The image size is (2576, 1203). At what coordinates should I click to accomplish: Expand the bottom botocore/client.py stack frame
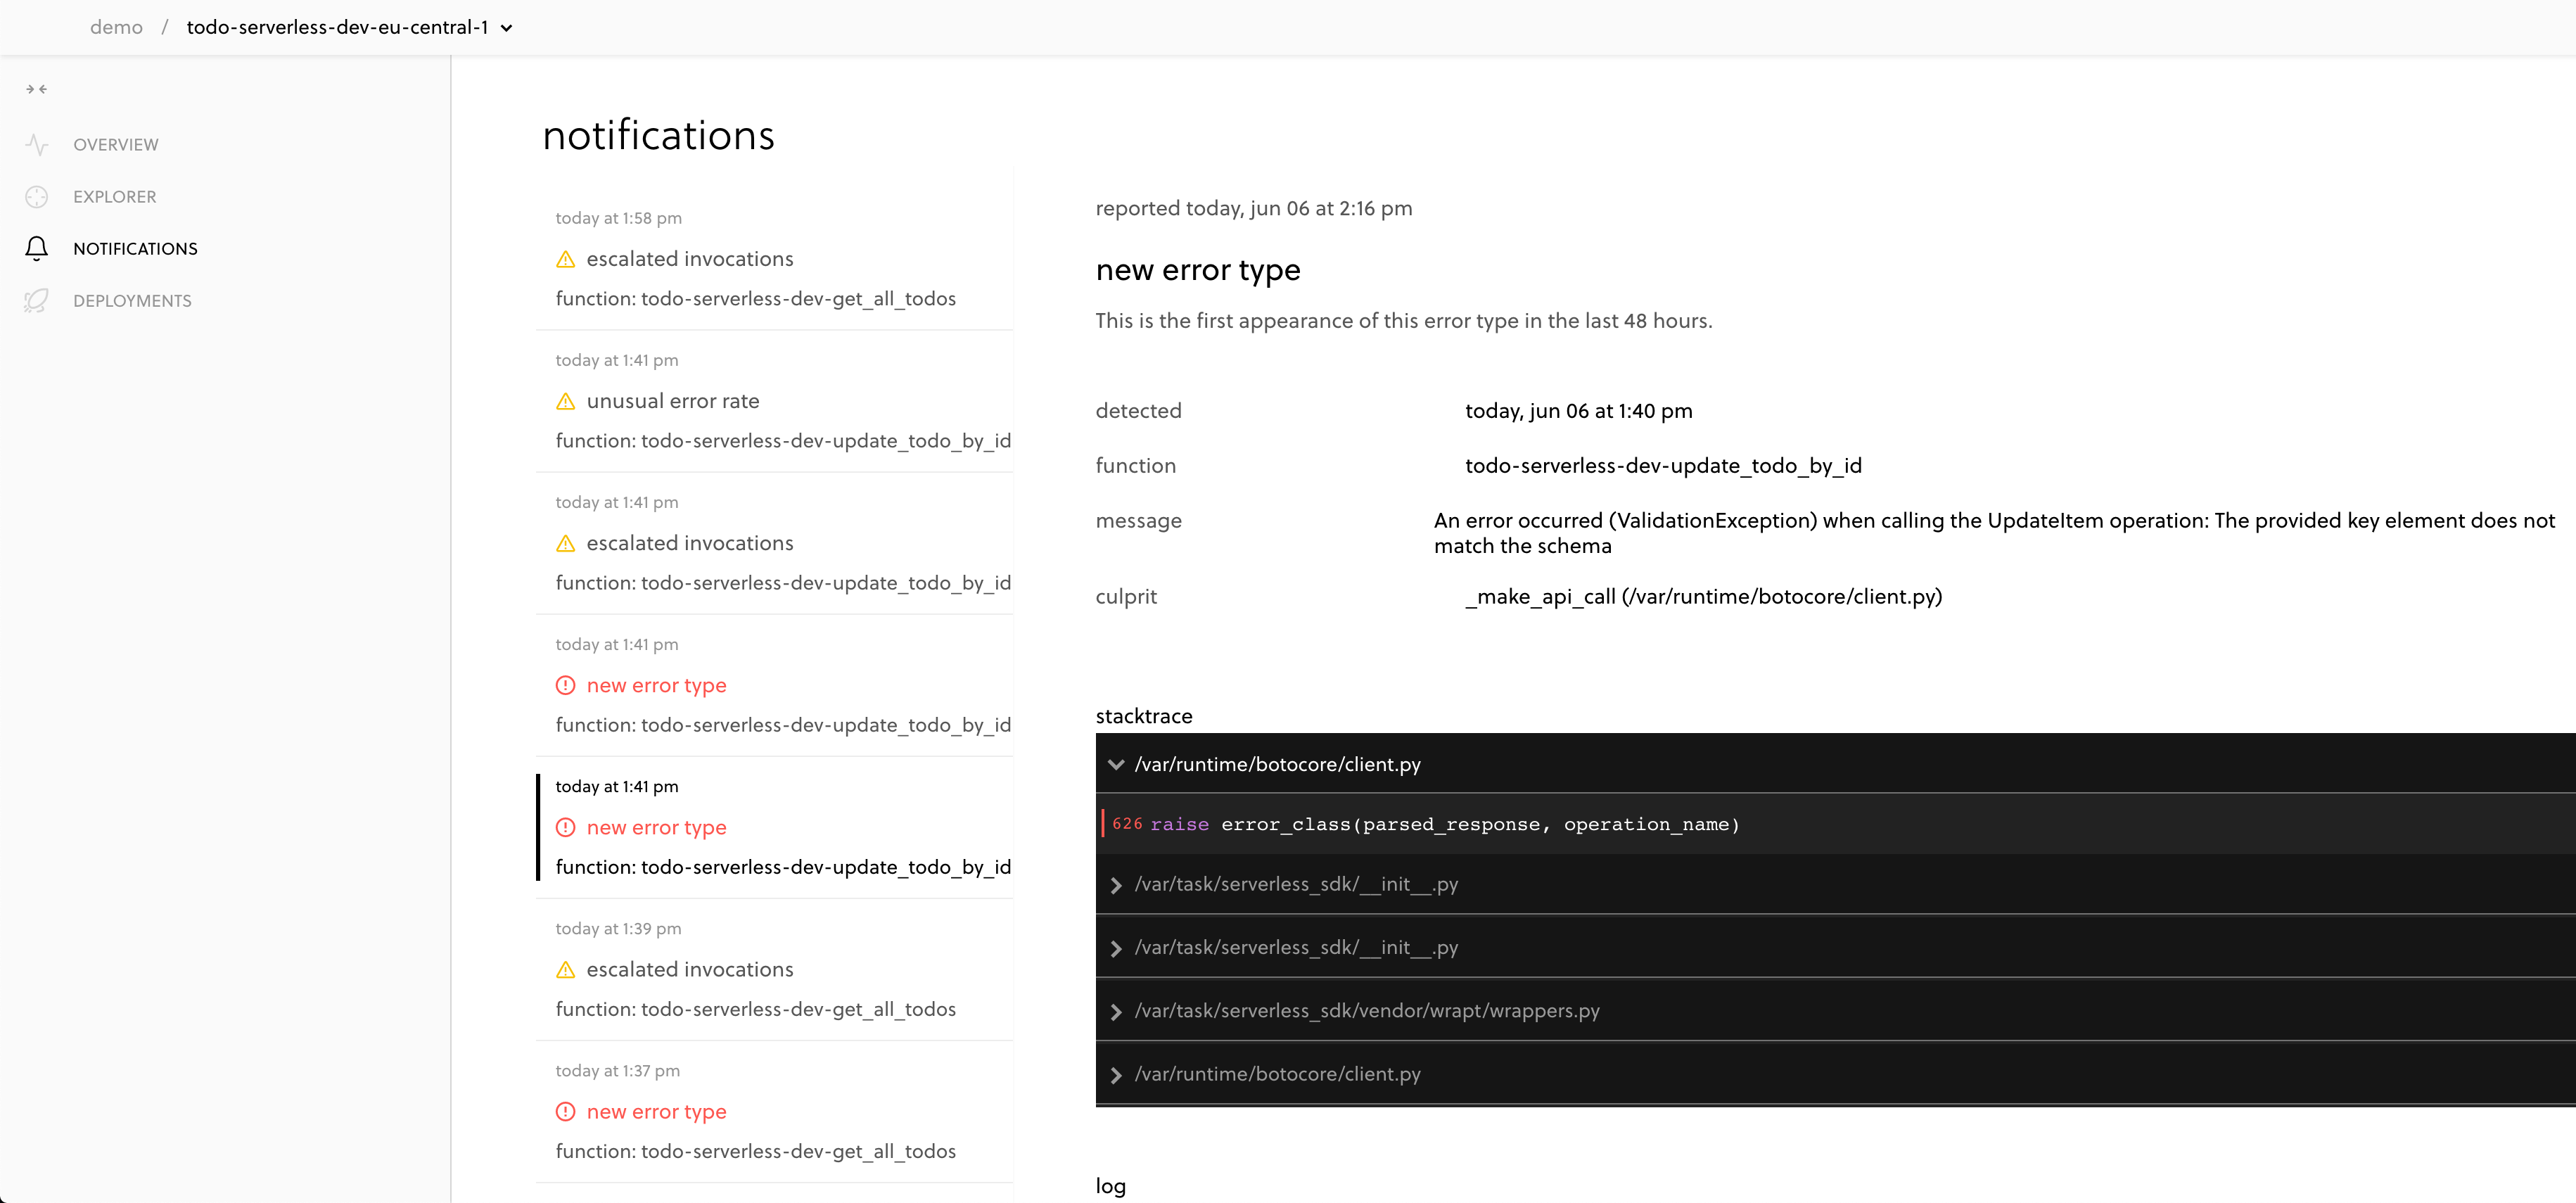(x=1116, y=1075)
